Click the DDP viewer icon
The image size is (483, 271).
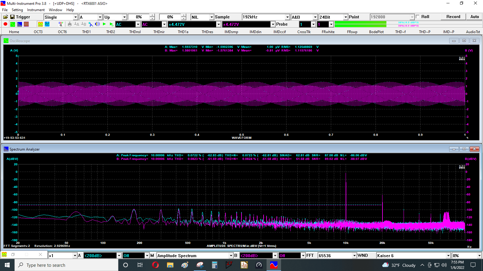61,24
